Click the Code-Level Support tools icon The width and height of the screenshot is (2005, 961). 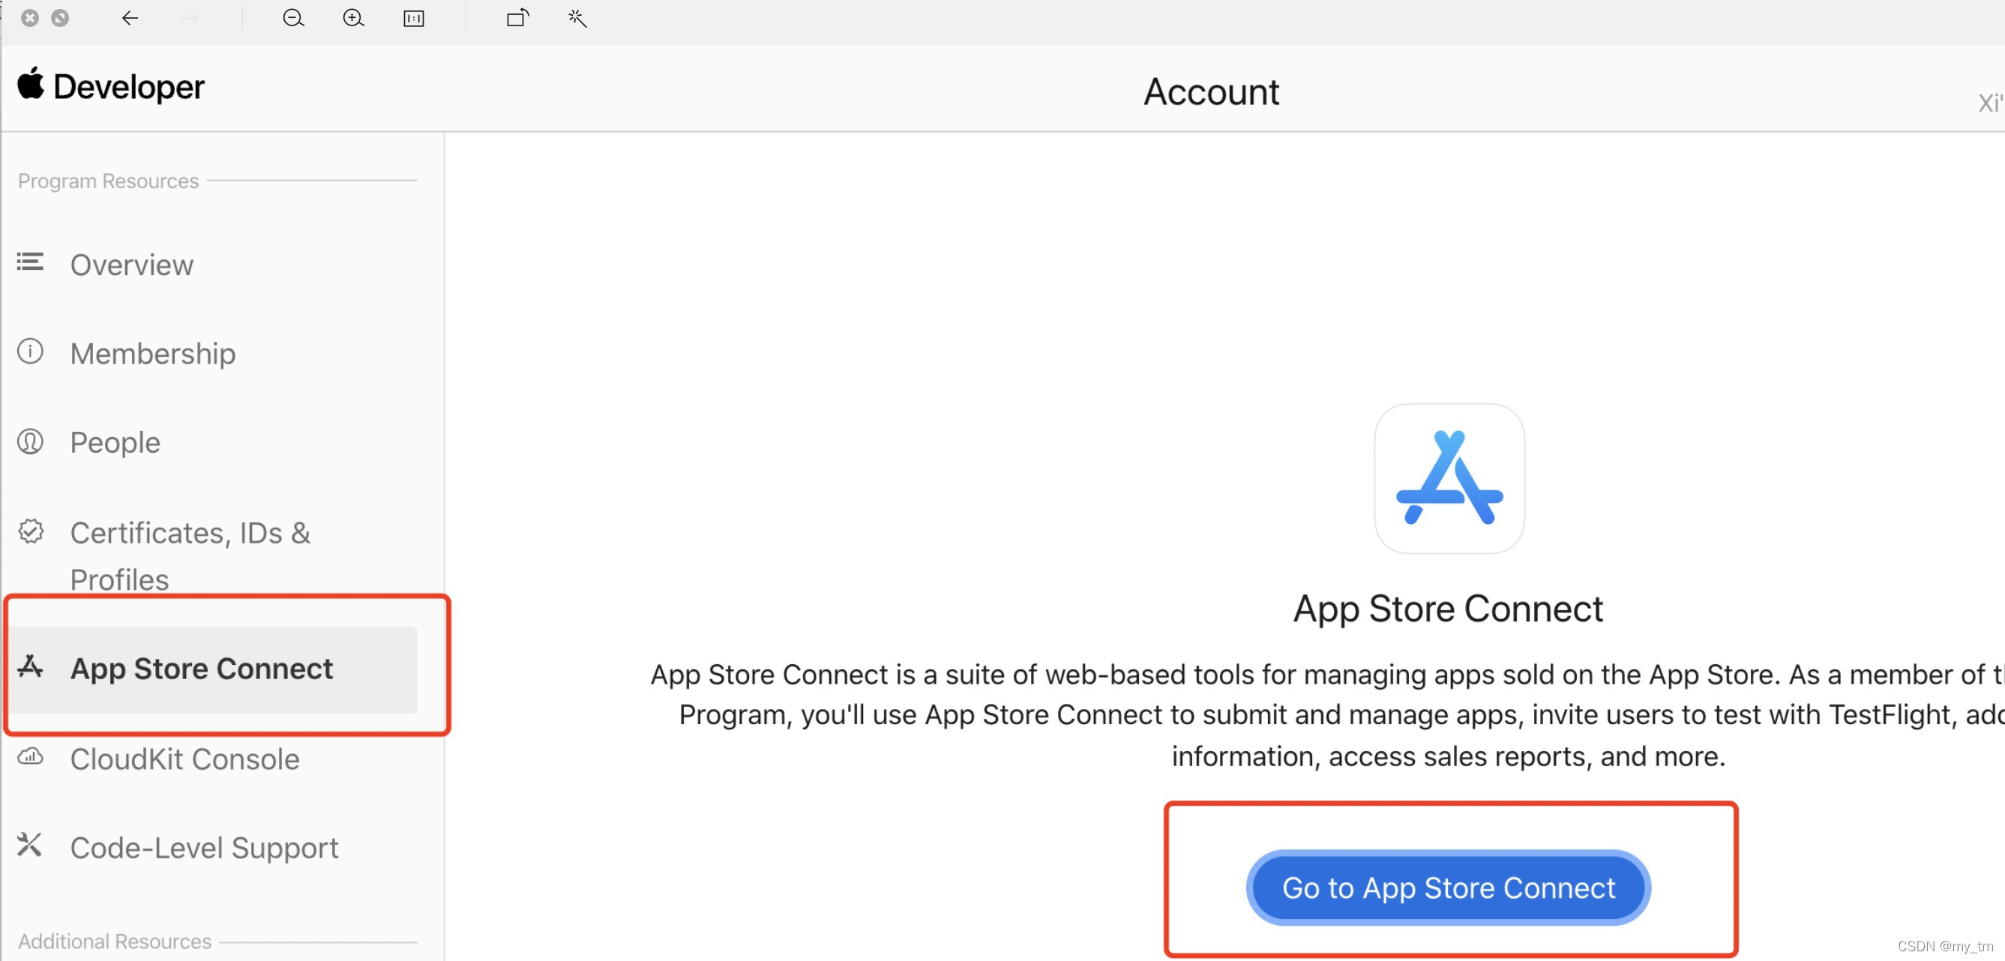click(x=29, y=845)
